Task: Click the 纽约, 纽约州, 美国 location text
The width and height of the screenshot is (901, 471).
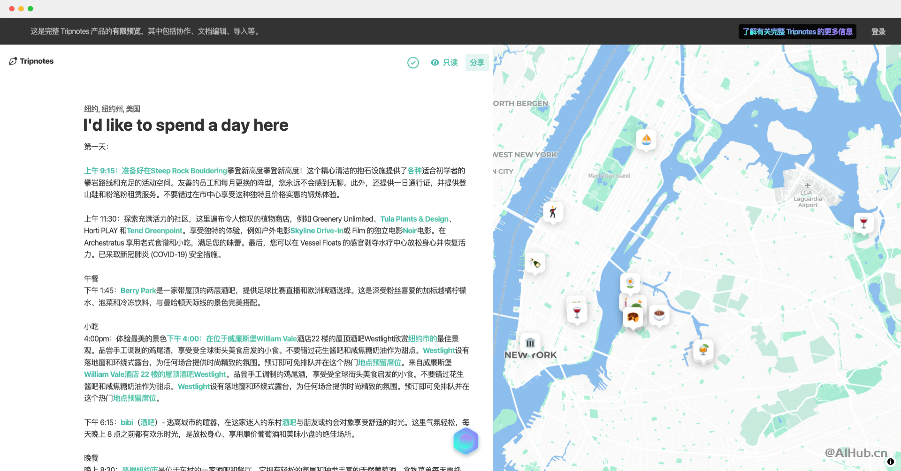Action: coord(112,109)
